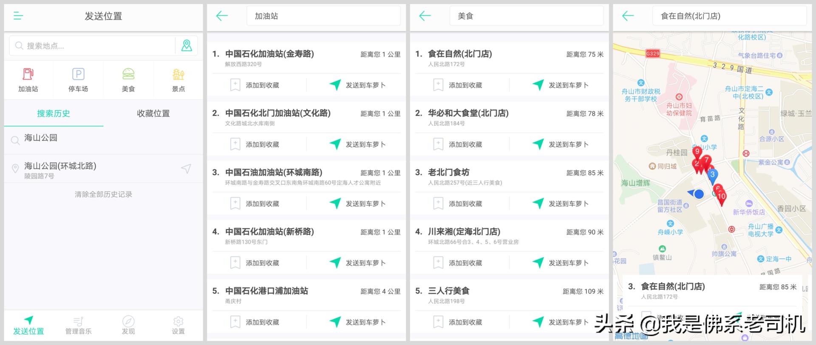Go back from the map screen
This screenshot has height=345, width=816.
[628, 16]
